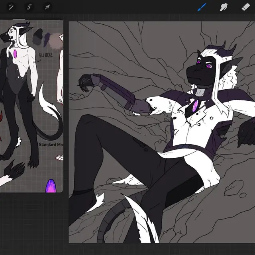Grab the reference window handle bar
255x255 pixels.
pos(19,20)
